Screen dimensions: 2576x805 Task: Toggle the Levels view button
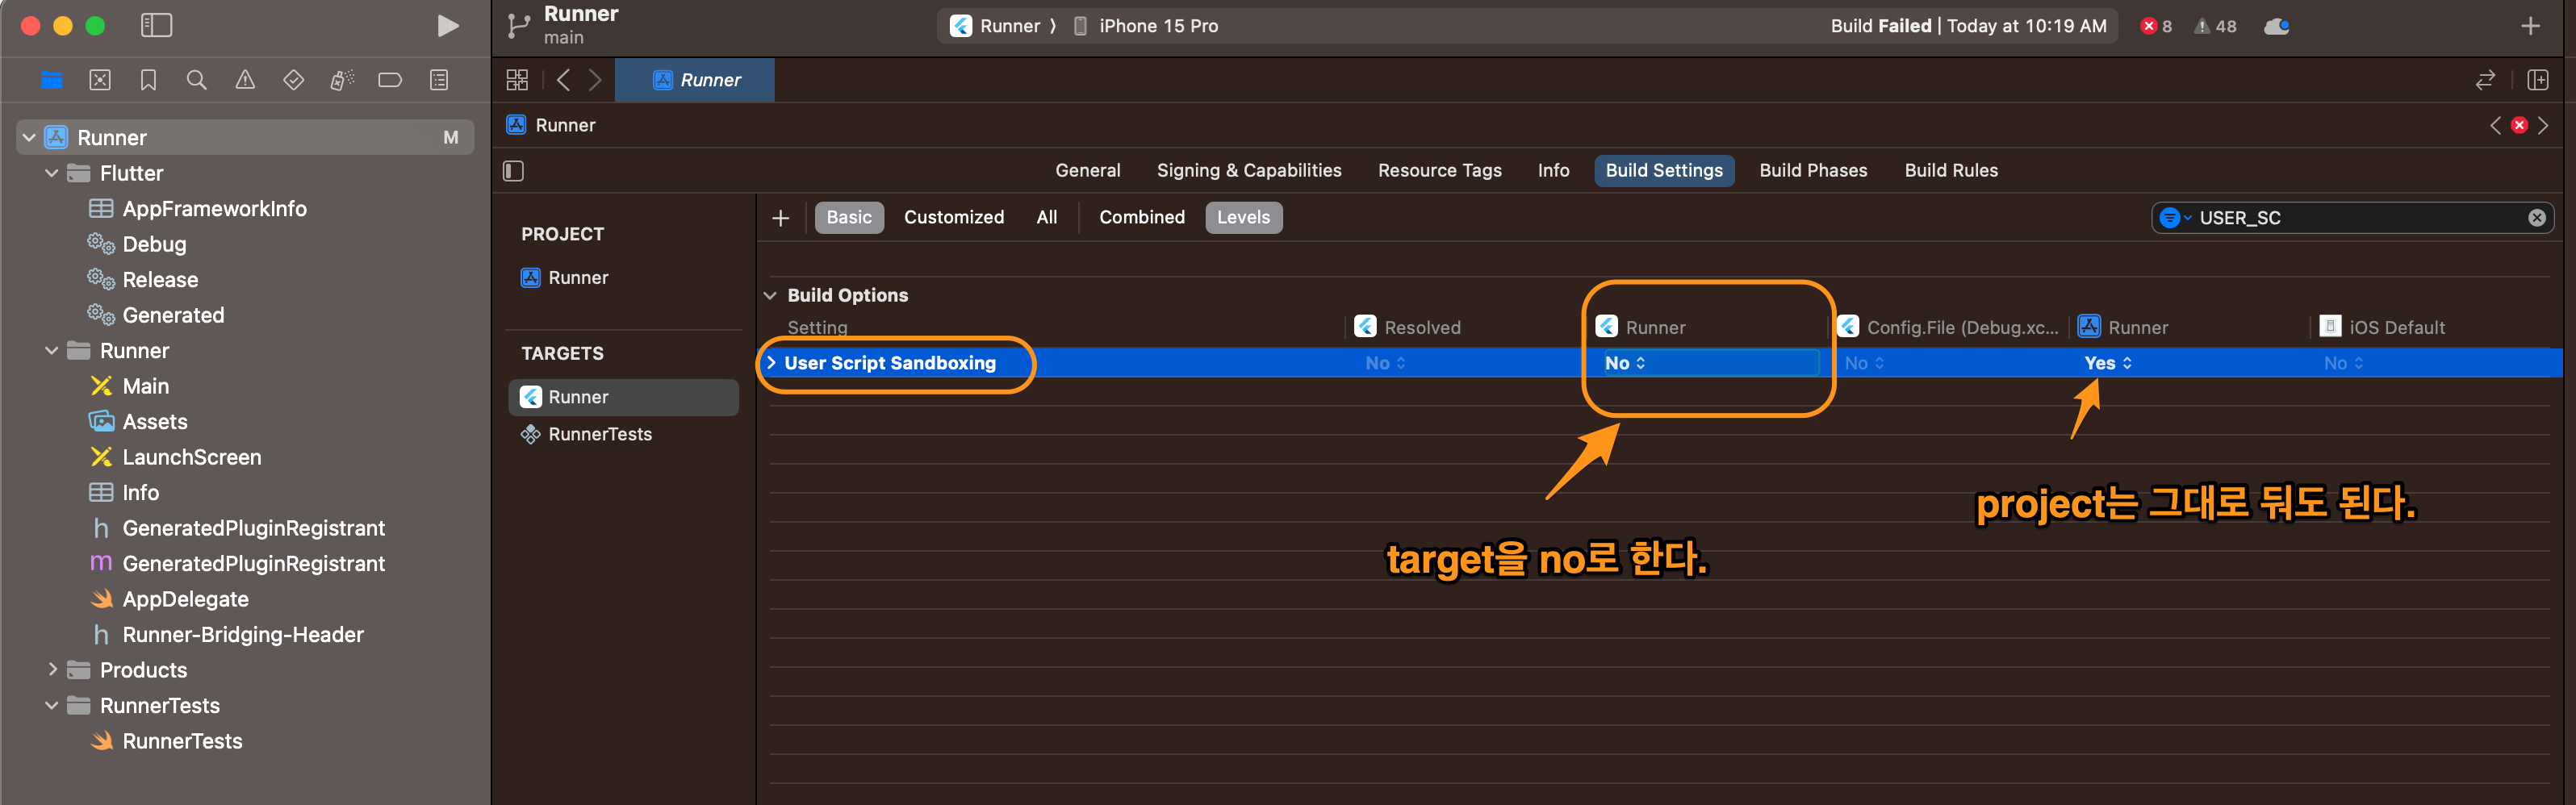(1242, 218)
